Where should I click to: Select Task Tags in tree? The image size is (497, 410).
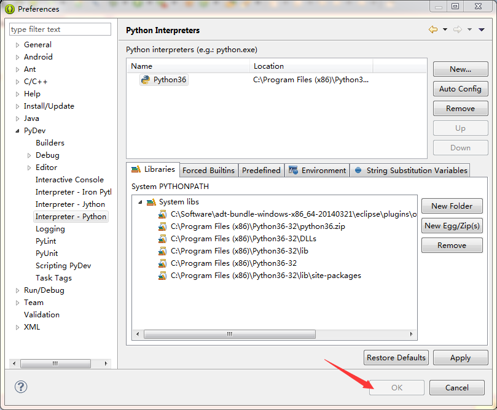[x=54, y=278]
